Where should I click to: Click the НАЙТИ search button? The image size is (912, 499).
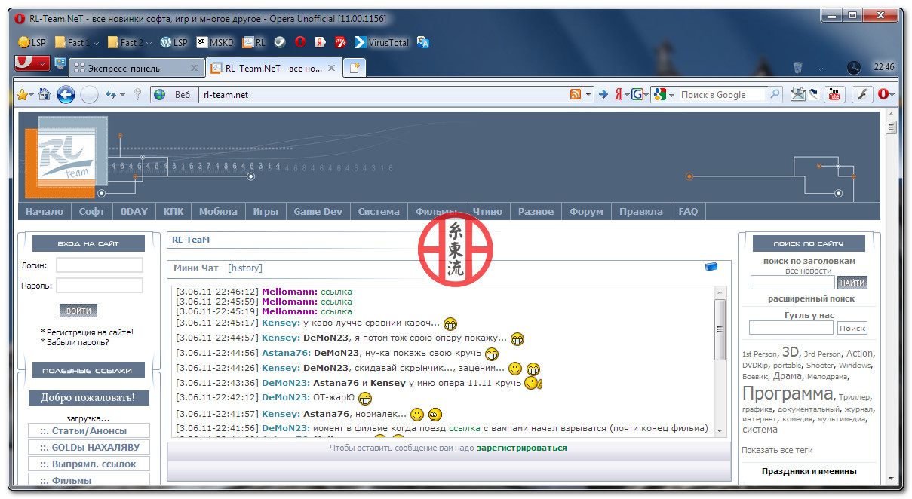pos(852,283)
